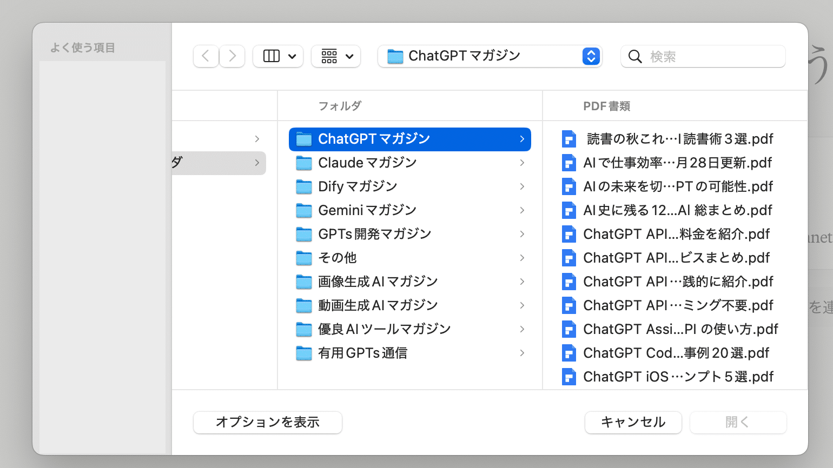Click the AIで仕事効率 PDF file icon
Viewport: 833px width, 468px height.
tap(568, 163)
